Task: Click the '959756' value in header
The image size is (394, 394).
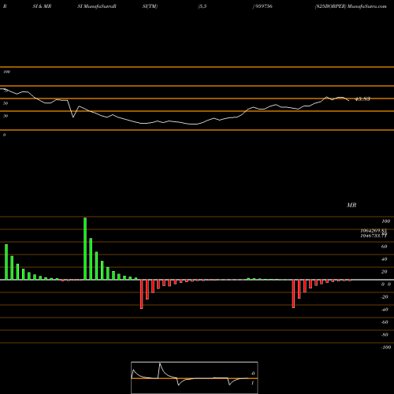Action: coord(263,6)
